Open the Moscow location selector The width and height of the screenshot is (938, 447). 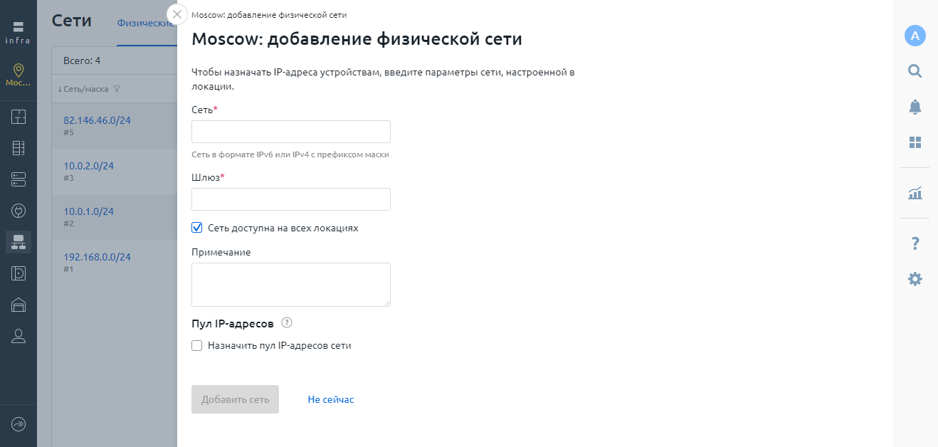pos(19,75)
